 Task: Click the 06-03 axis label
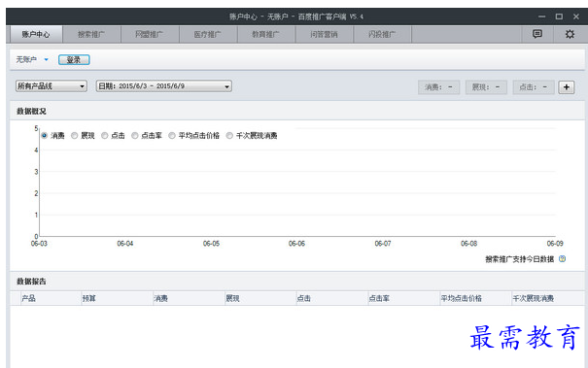pyautogui.click(x=39, y=244)
